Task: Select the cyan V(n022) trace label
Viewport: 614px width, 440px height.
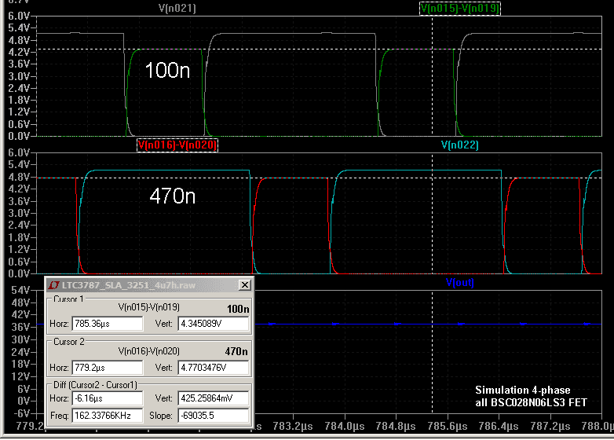Action: pos(459,145)
